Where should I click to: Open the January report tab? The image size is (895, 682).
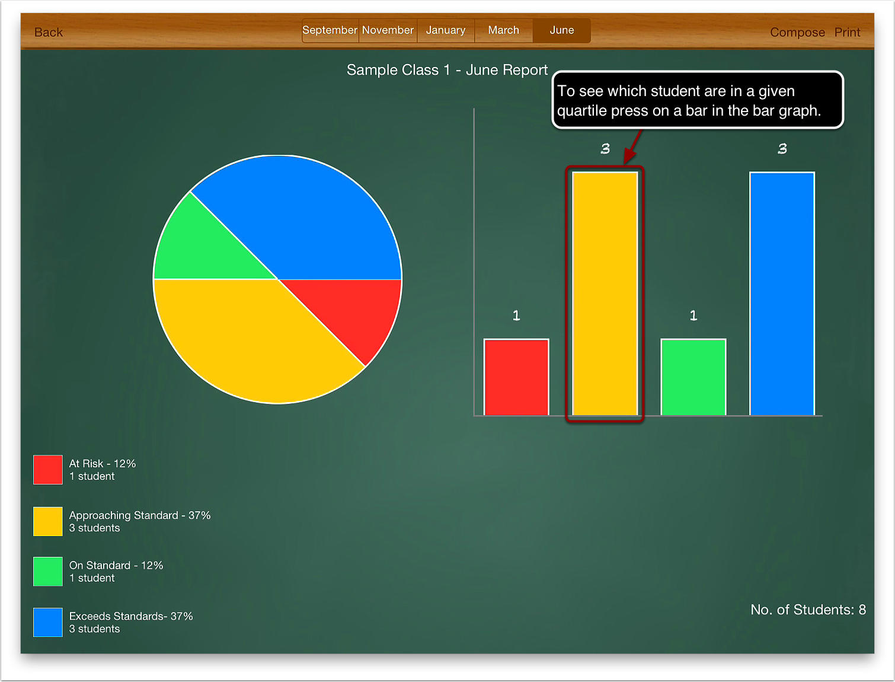[x=446, y=30]
